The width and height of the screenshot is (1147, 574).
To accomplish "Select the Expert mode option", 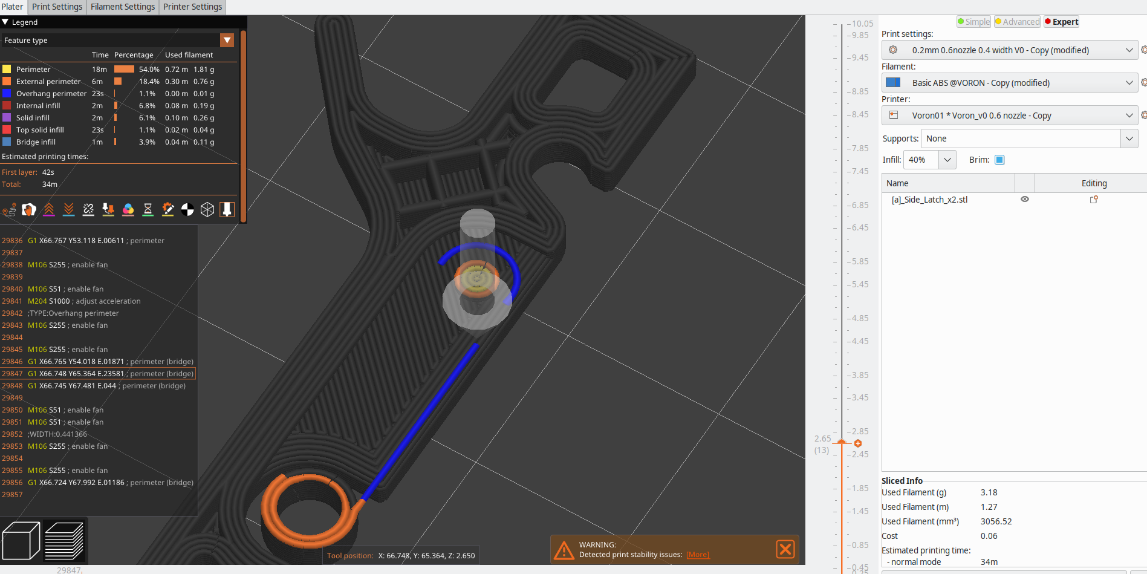I will (x=1061, y=21).
